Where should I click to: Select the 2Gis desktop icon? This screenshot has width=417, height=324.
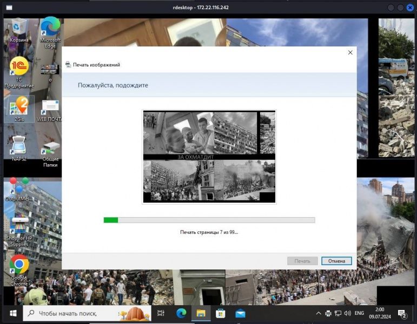pos(19,106)
